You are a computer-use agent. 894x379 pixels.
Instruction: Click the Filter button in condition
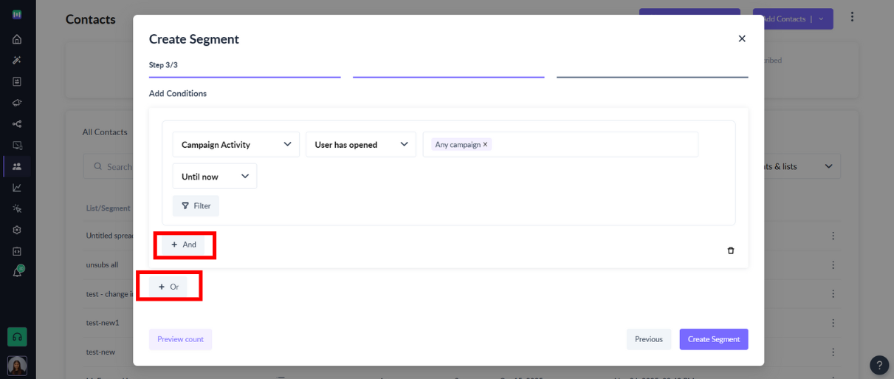[x=196, y=206]
